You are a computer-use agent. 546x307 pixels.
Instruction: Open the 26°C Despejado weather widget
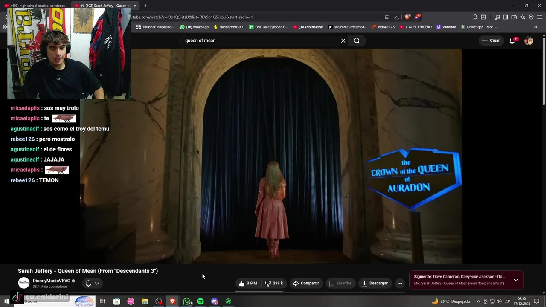pos(451,301)
